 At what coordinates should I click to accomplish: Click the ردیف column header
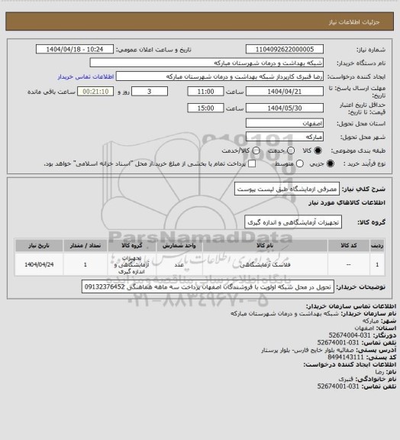(x=377, y=245)
